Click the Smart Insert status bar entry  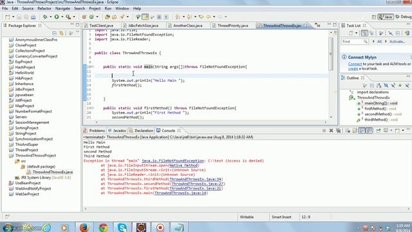pyautogui.click(x=281, y=217)
